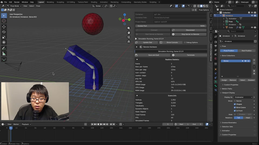Screen dimensions: 259x145
Task: Open the Playback menu in timeline
Action: (26, 124)
